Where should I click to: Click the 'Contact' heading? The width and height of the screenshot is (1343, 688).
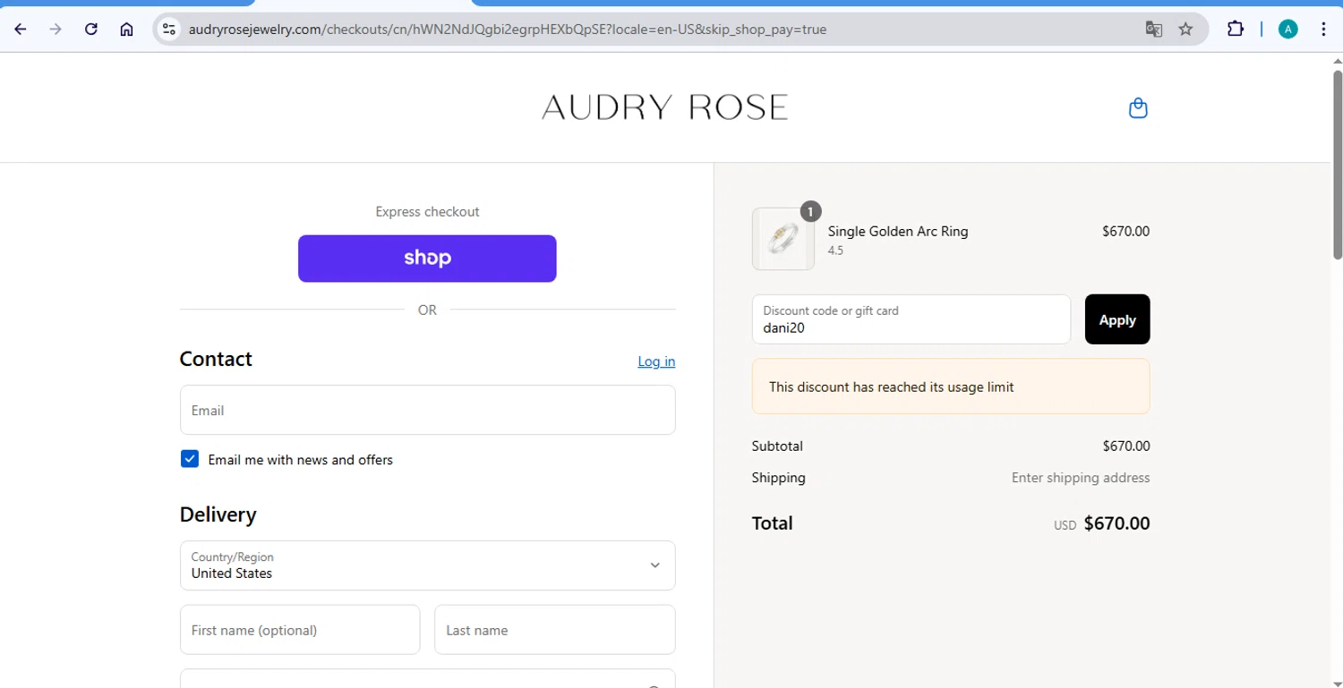(x=216, y=359)
